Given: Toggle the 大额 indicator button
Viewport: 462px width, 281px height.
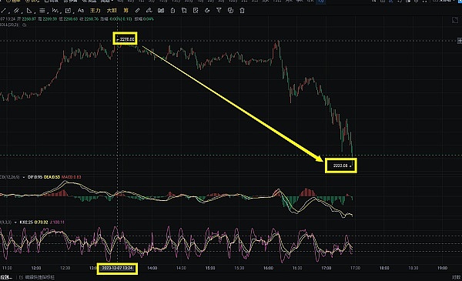Looking at the screenshot, I should [112, 11].
